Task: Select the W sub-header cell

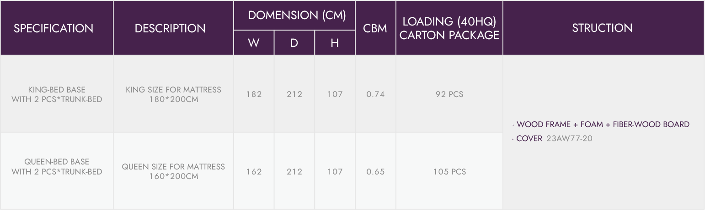Action: [x=254, y=43]
